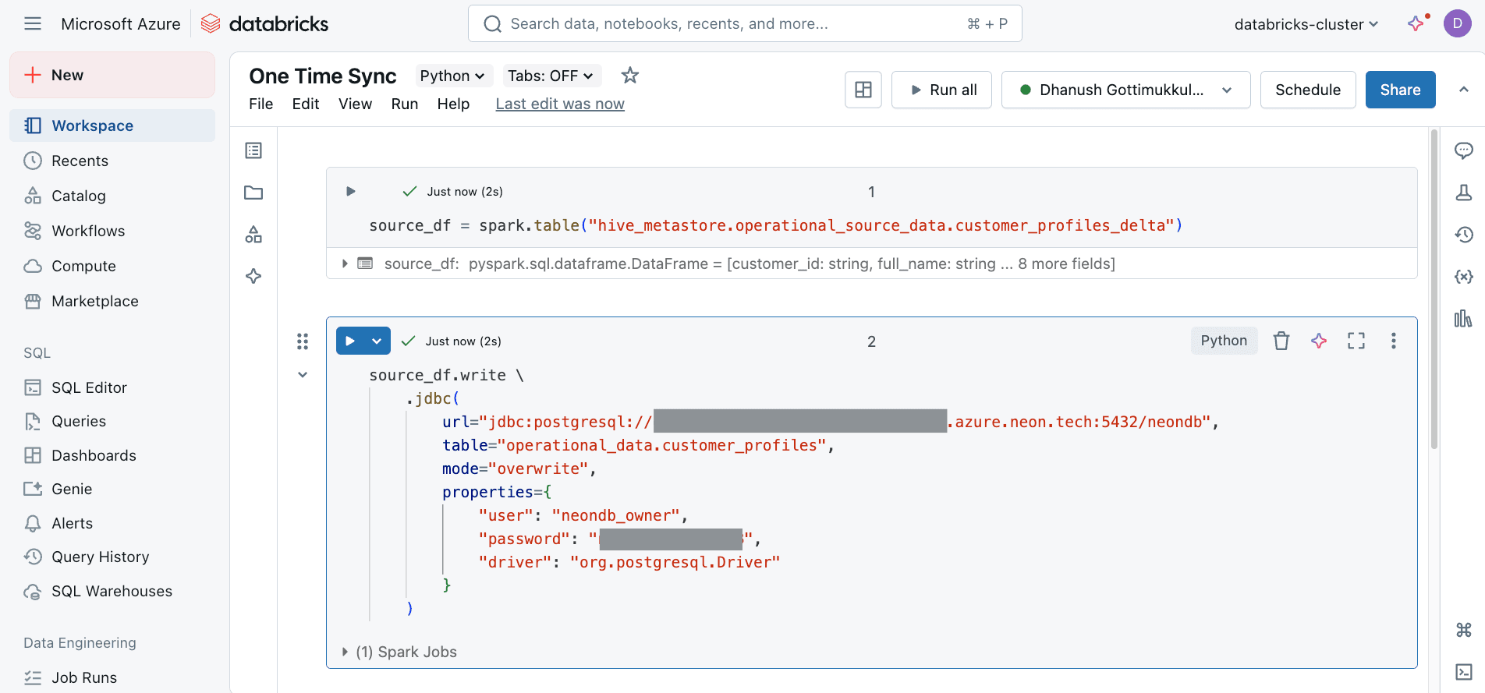Screen dimensions: 1485x693
Task: Go to Workspace in sidebar
Action: [x=112, y=126]
